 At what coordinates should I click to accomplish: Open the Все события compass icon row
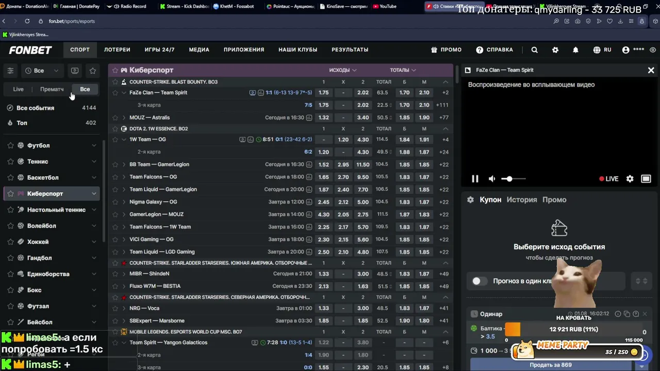pyautogui.click(x=52, y=108)
